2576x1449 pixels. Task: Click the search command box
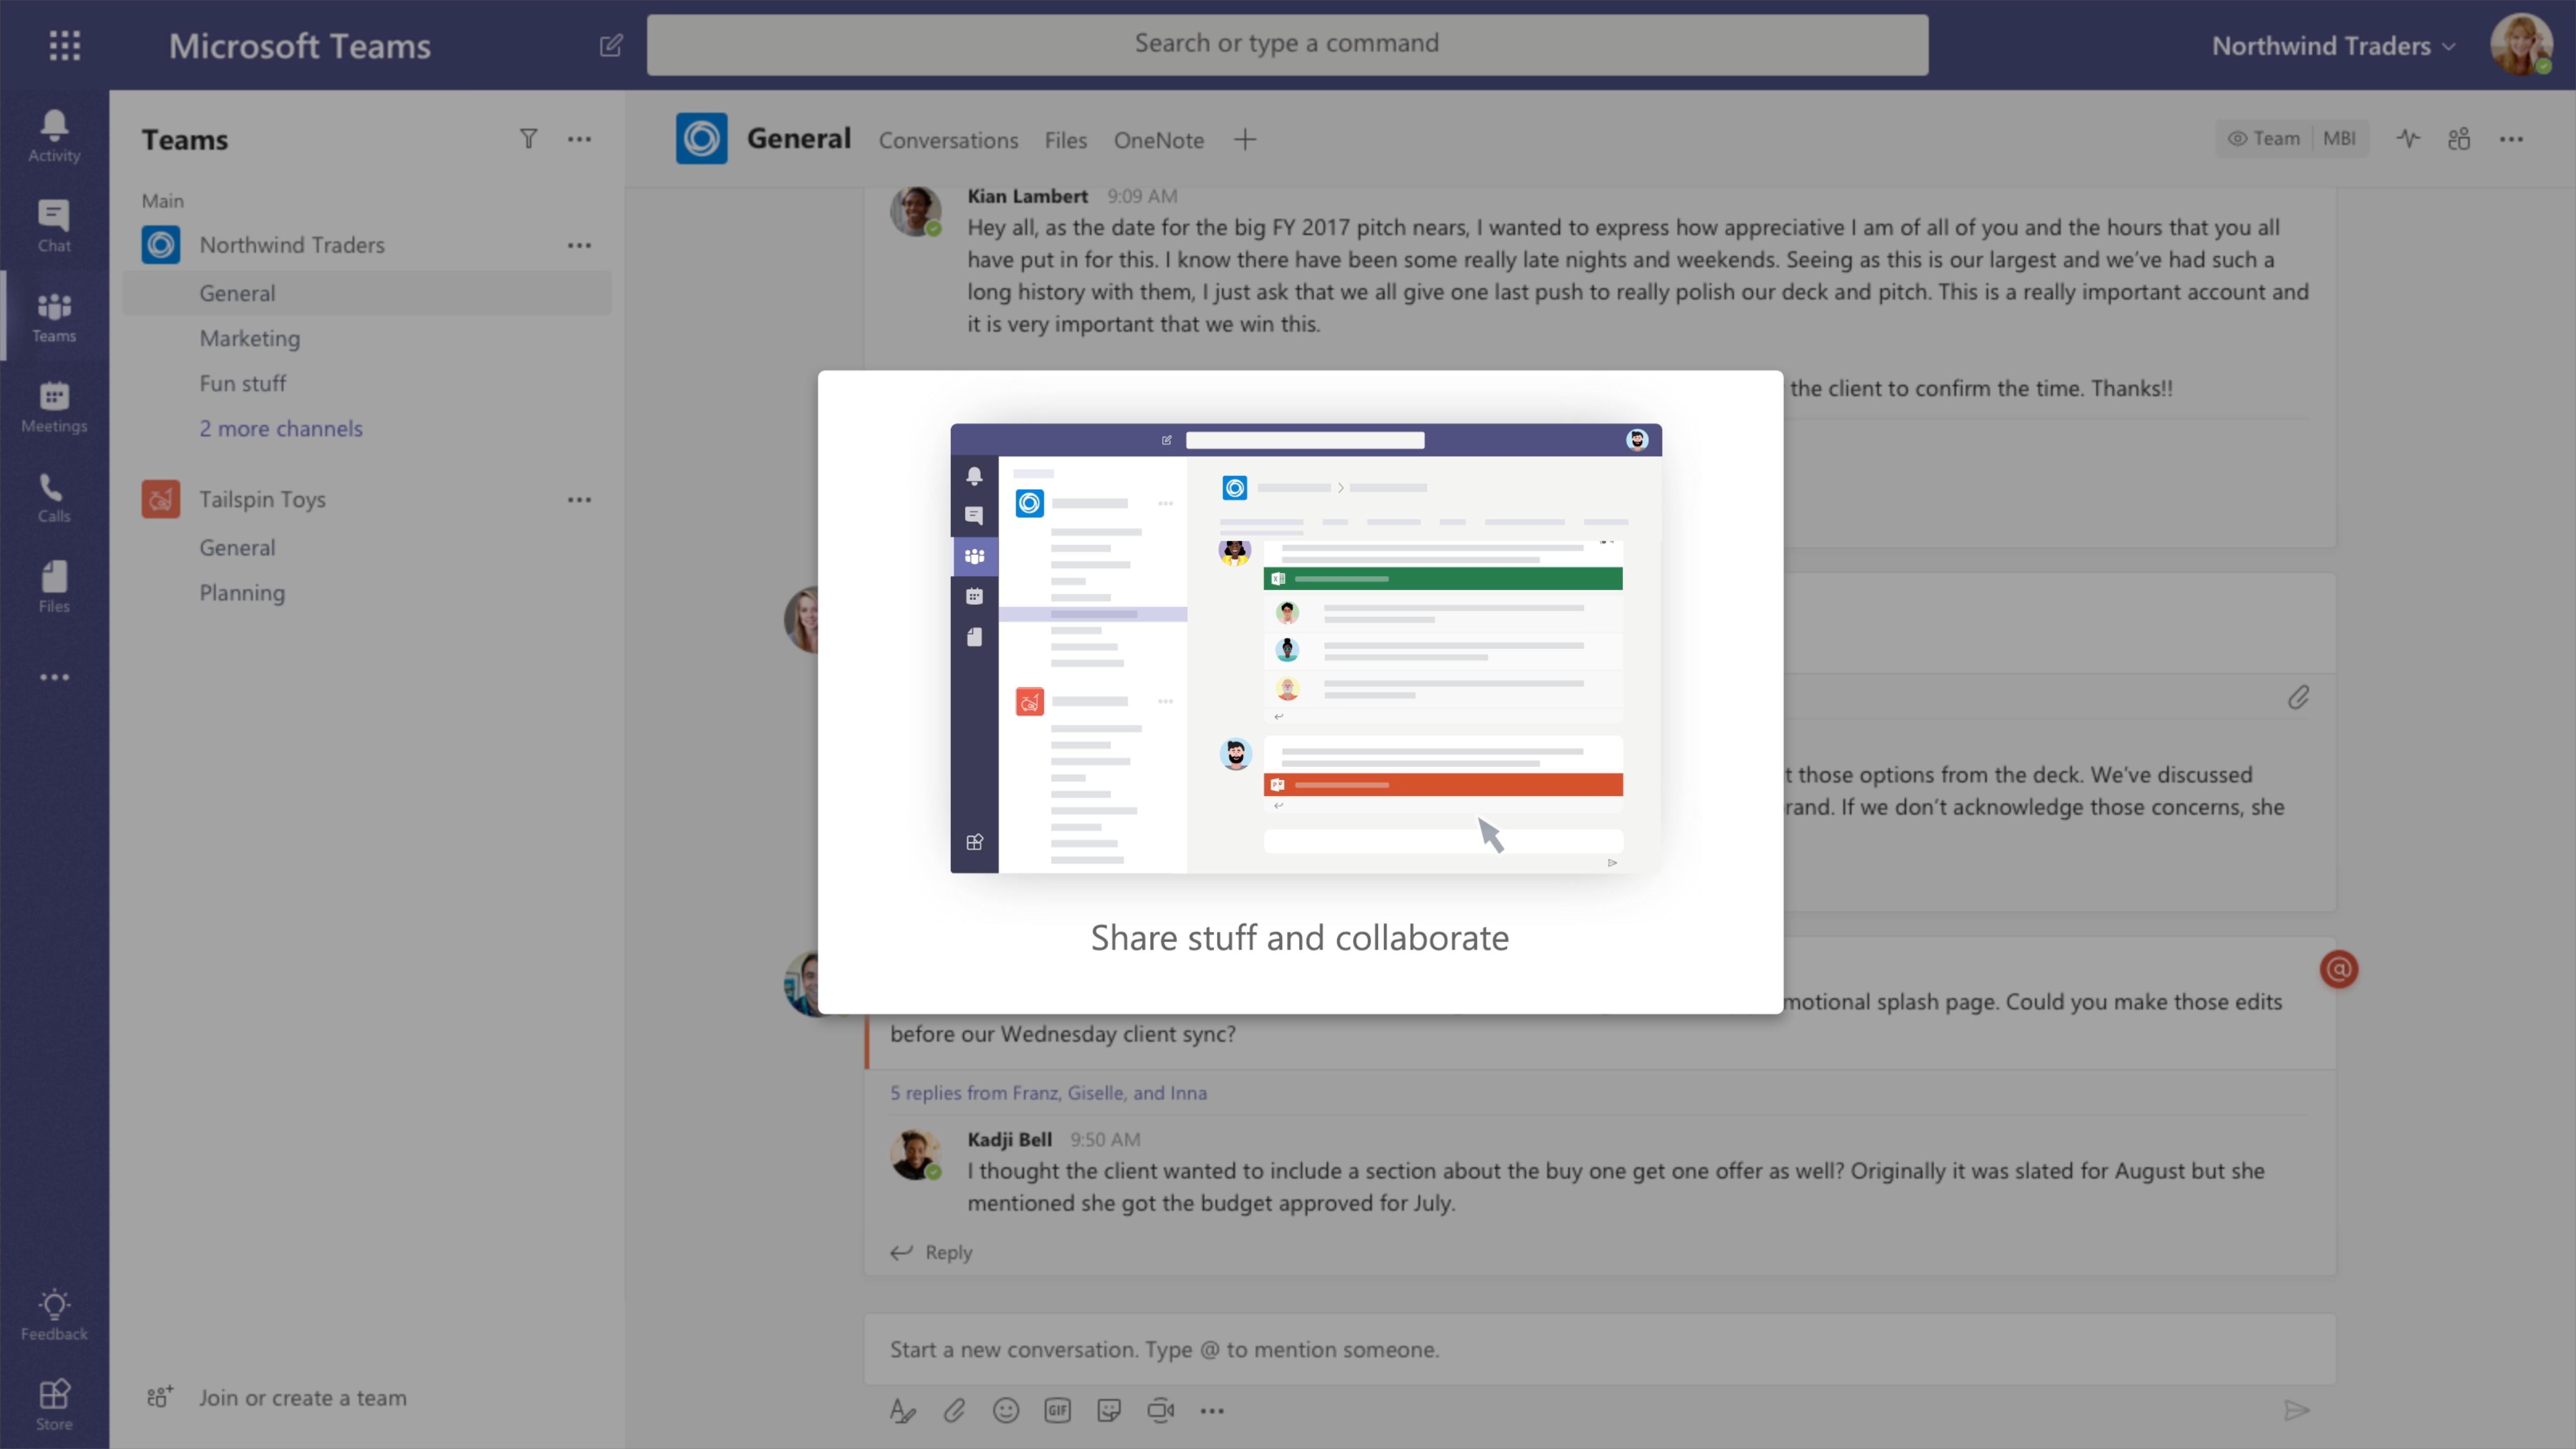[x=1287, y=44]
